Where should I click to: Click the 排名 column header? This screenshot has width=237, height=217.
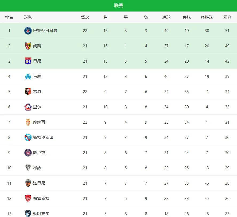[x=9, y=17]
